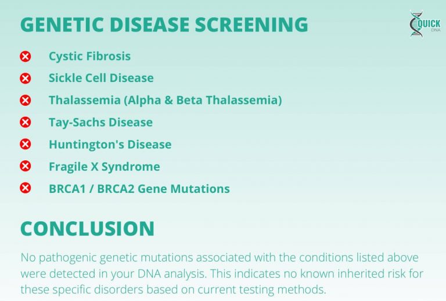The height and width of the screenshot is (301, 446).
Task: Select the Sickle Cell Disease text
Action: (x=101, y=78)
